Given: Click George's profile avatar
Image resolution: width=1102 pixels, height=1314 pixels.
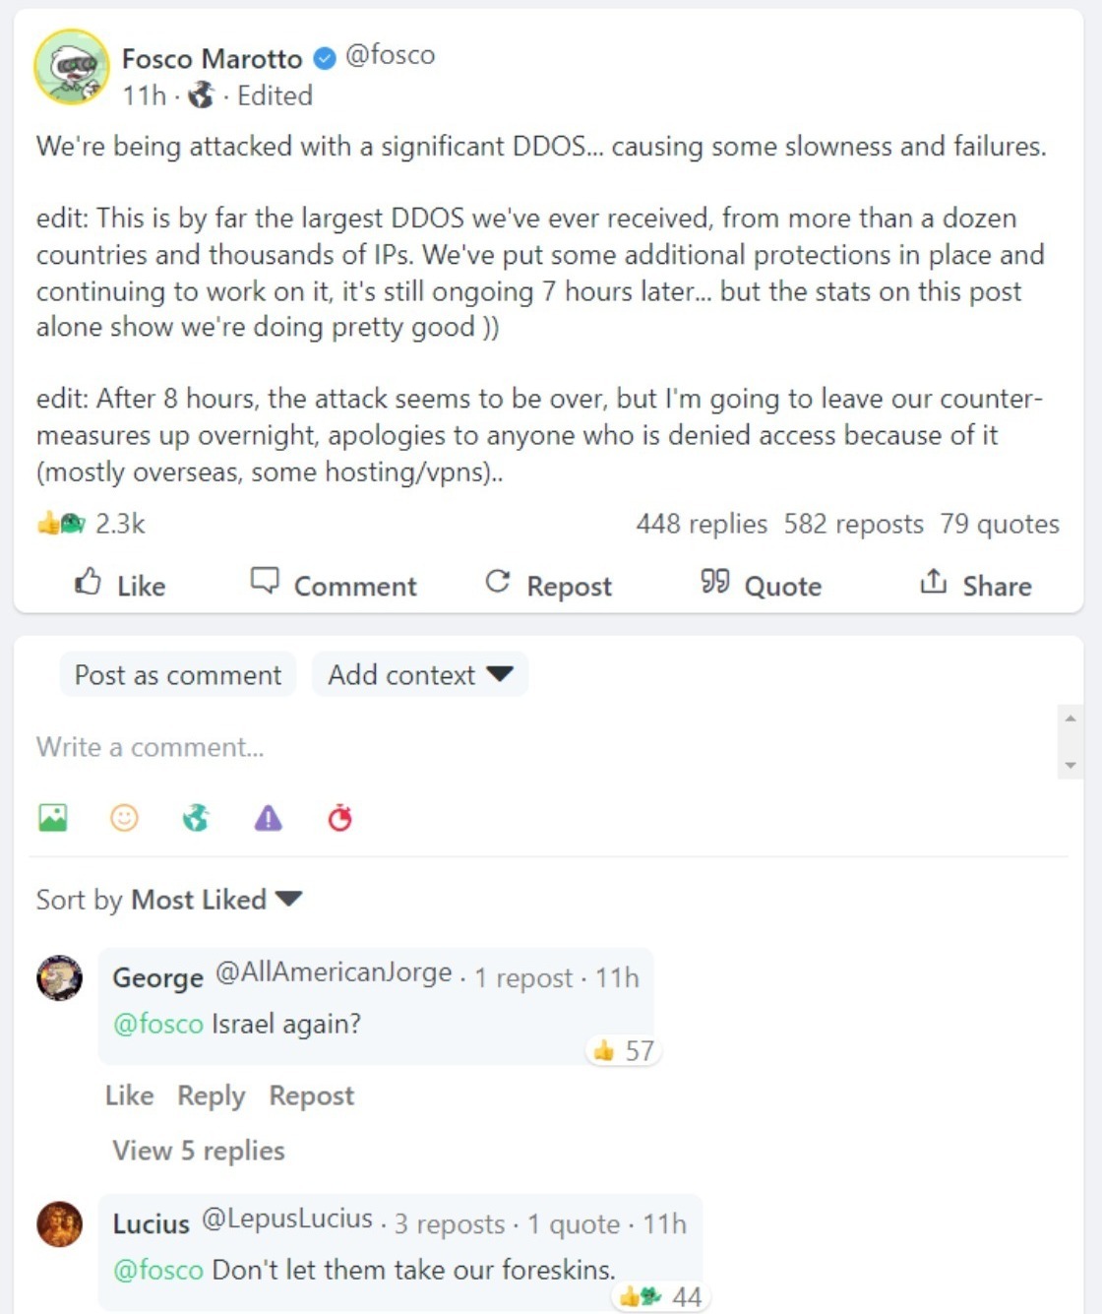Looking at the screenshot, I should pyautogui.click(x=59, y=977).
